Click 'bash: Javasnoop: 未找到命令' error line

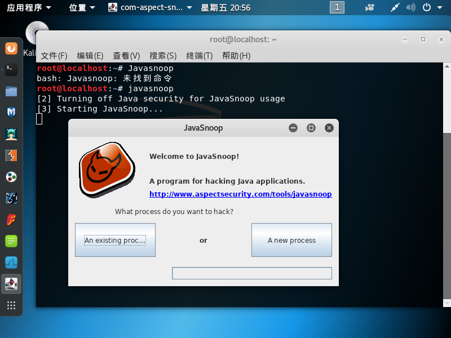point(104,78)
